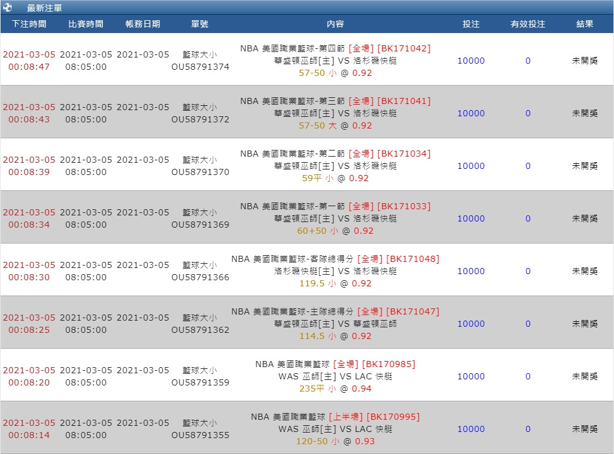This screenshot has height=454, width=614.
Task: Click order number OU58791369
Action: coord(200,225)
